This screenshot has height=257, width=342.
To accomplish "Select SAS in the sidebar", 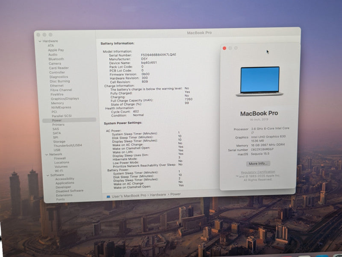I will pos(56,129).
